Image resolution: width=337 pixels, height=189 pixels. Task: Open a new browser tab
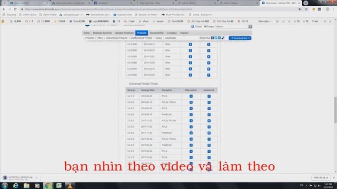pos(305,3)
